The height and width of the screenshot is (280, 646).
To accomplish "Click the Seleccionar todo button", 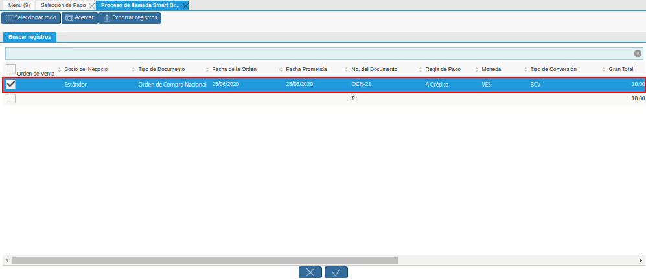I will pyautogui.click(x=31, y=18).
